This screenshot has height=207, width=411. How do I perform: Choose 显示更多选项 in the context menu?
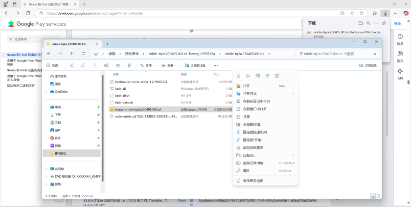253,181
